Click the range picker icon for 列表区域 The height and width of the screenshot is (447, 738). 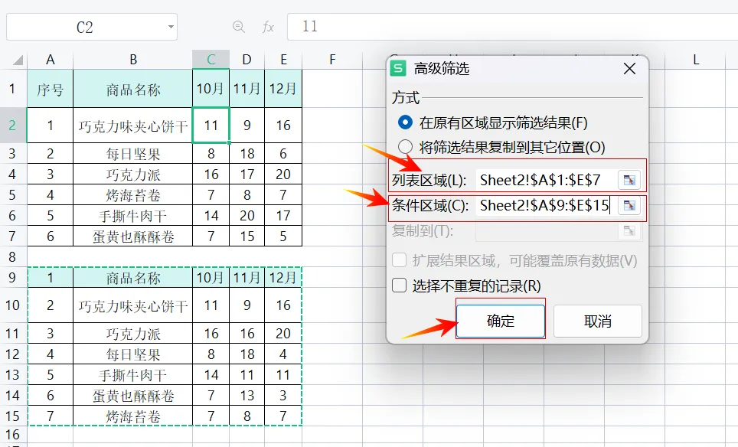(629, 180)
